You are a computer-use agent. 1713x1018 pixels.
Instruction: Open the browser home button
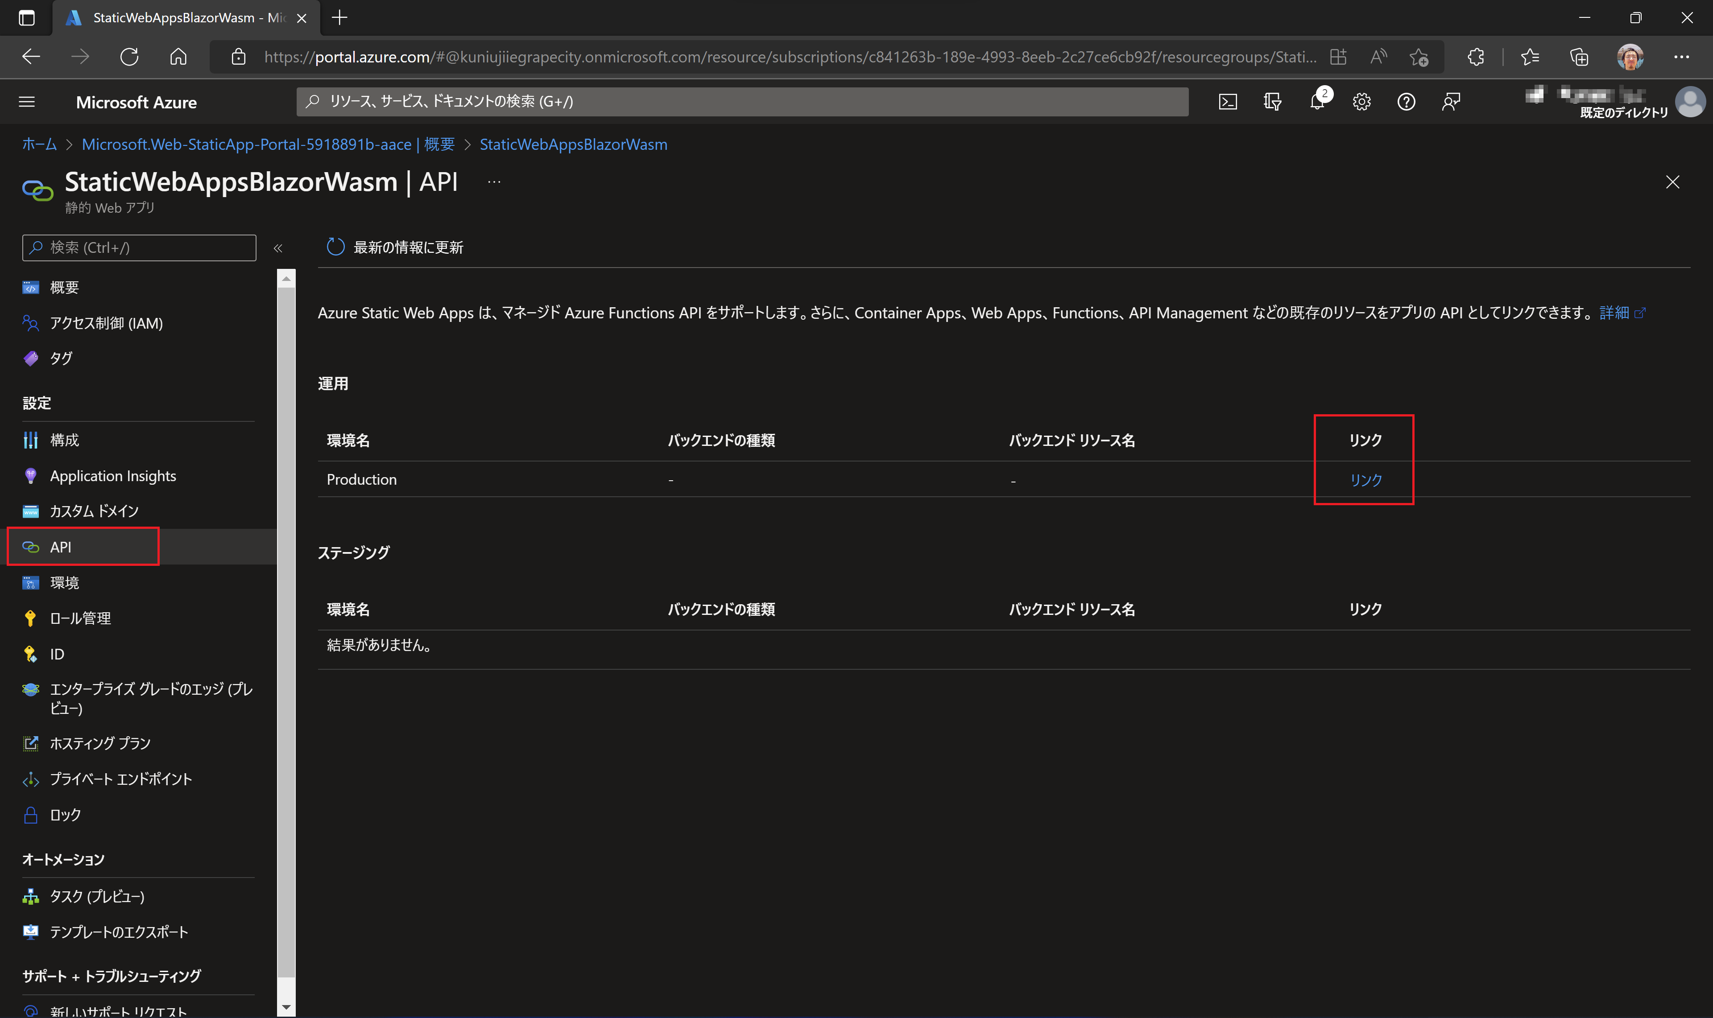point(178,56)
